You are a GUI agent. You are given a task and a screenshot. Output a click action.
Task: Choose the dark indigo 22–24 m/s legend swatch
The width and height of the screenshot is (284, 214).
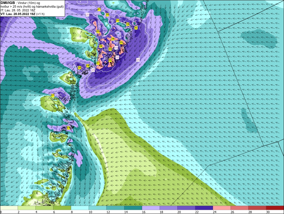tap(204, 208)
